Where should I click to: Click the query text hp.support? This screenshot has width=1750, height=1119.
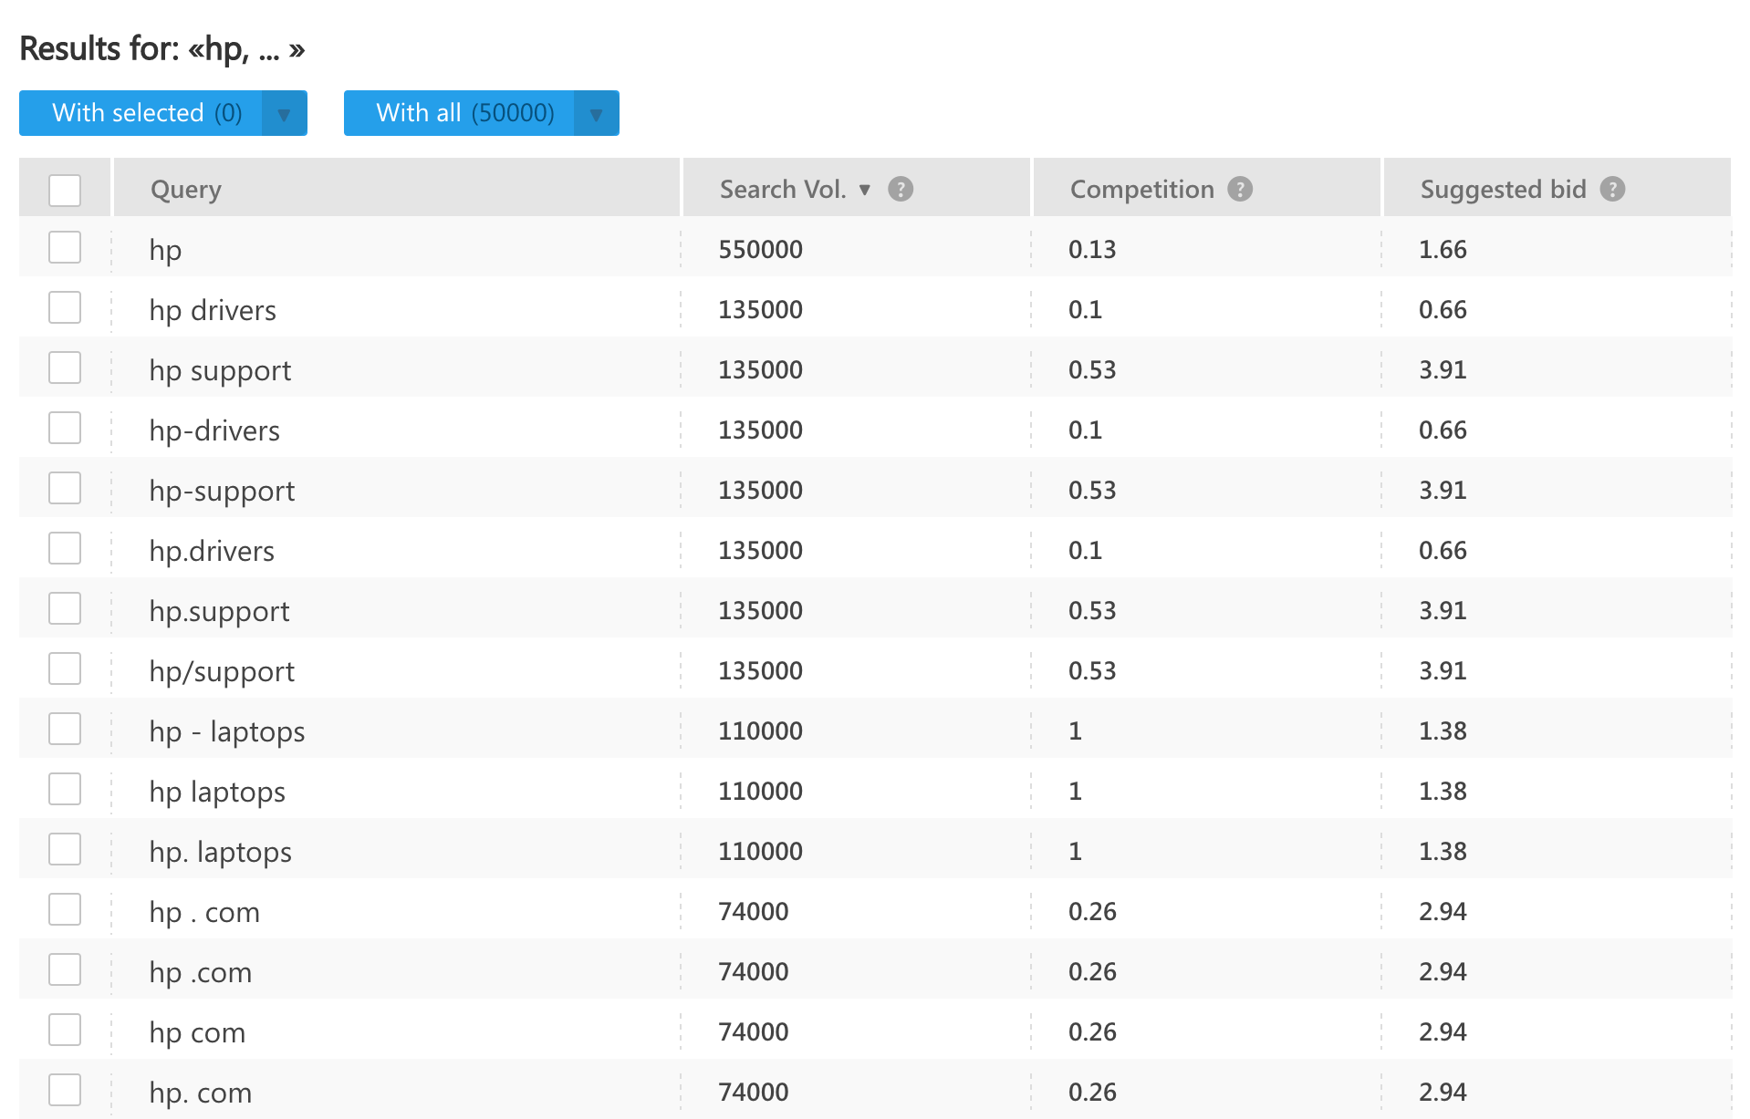tap(219, 611)
